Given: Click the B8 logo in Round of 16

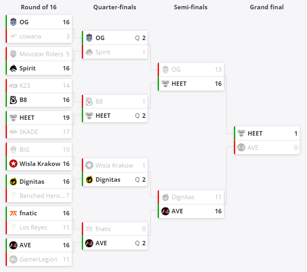Looking at the screenshot, I should coord(13,100).
